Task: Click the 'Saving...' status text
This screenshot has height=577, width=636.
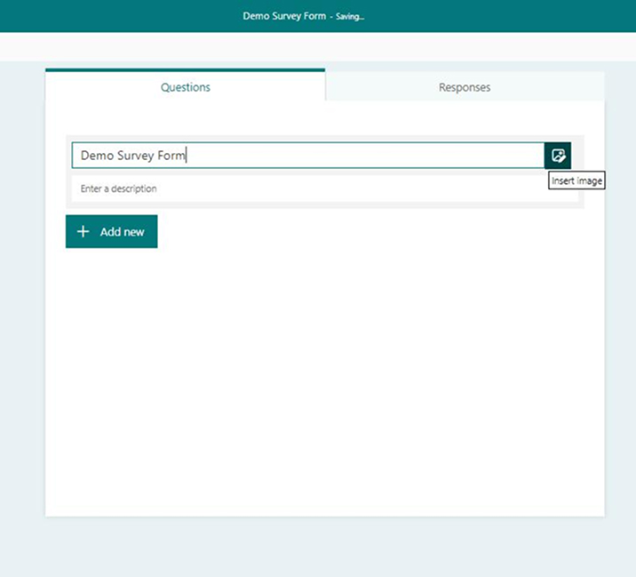Action: click(350, 17)
